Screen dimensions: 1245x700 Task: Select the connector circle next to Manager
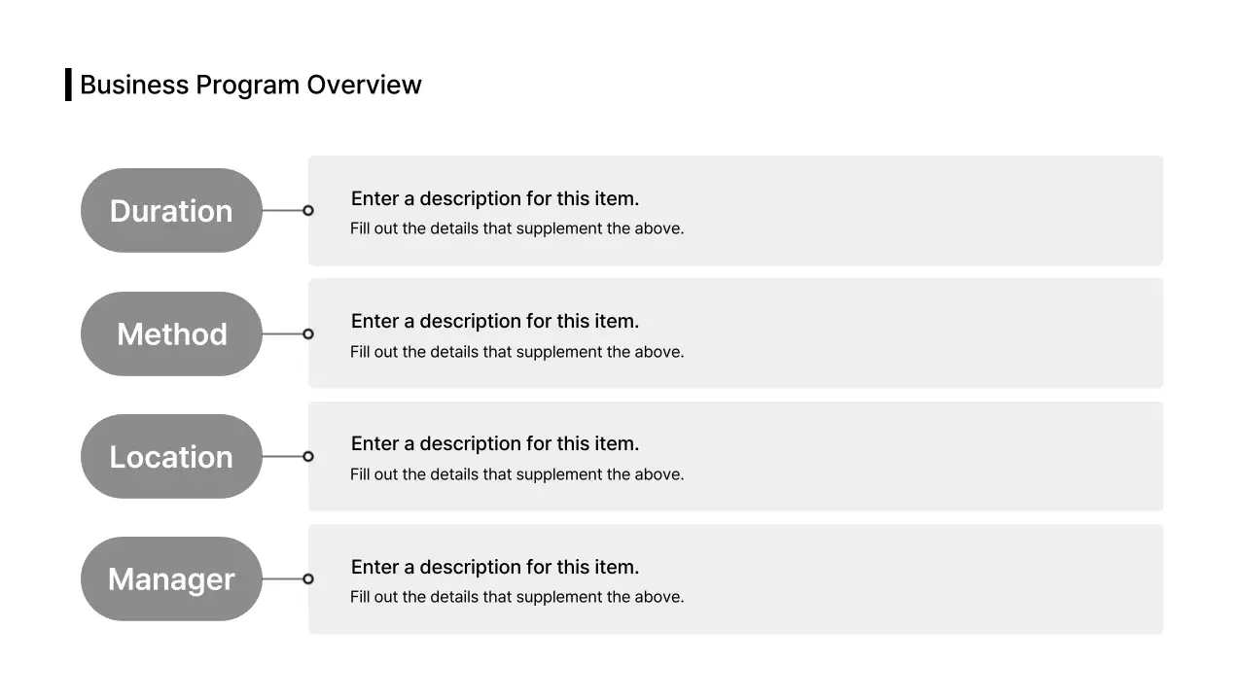coord(308,579)
